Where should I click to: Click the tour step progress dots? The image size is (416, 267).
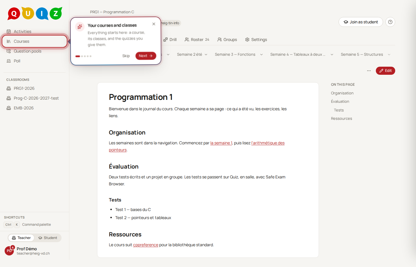tap(83, 56)
